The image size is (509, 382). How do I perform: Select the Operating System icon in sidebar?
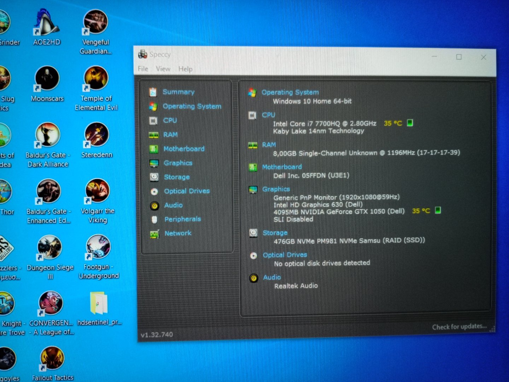pyautogui.click(x=153, y=106)
